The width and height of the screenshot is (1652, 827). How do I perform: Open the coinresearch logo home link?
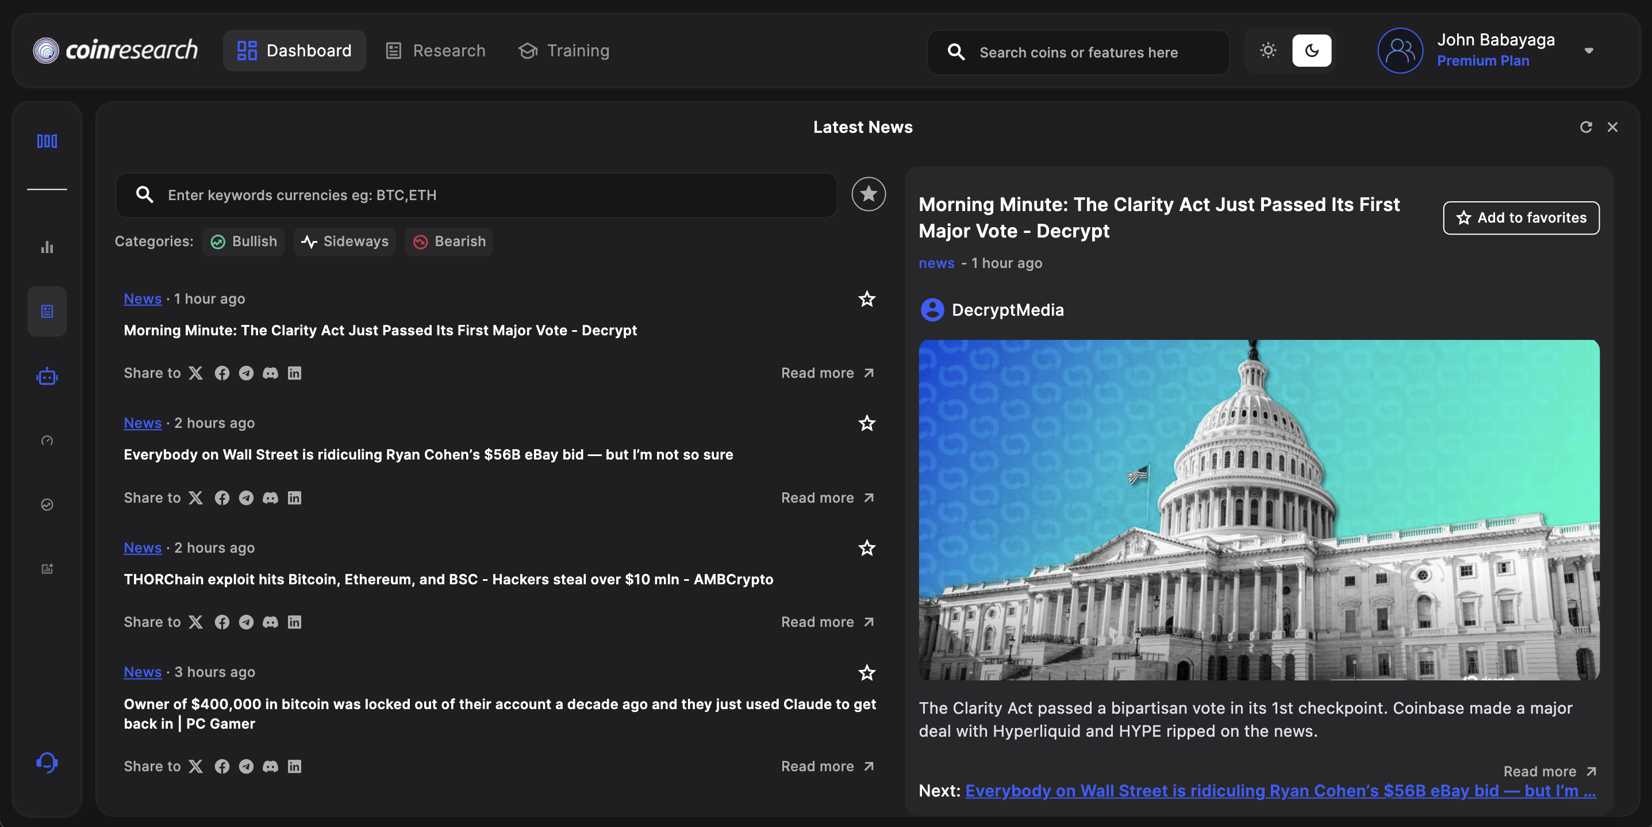tap(116, 50)
